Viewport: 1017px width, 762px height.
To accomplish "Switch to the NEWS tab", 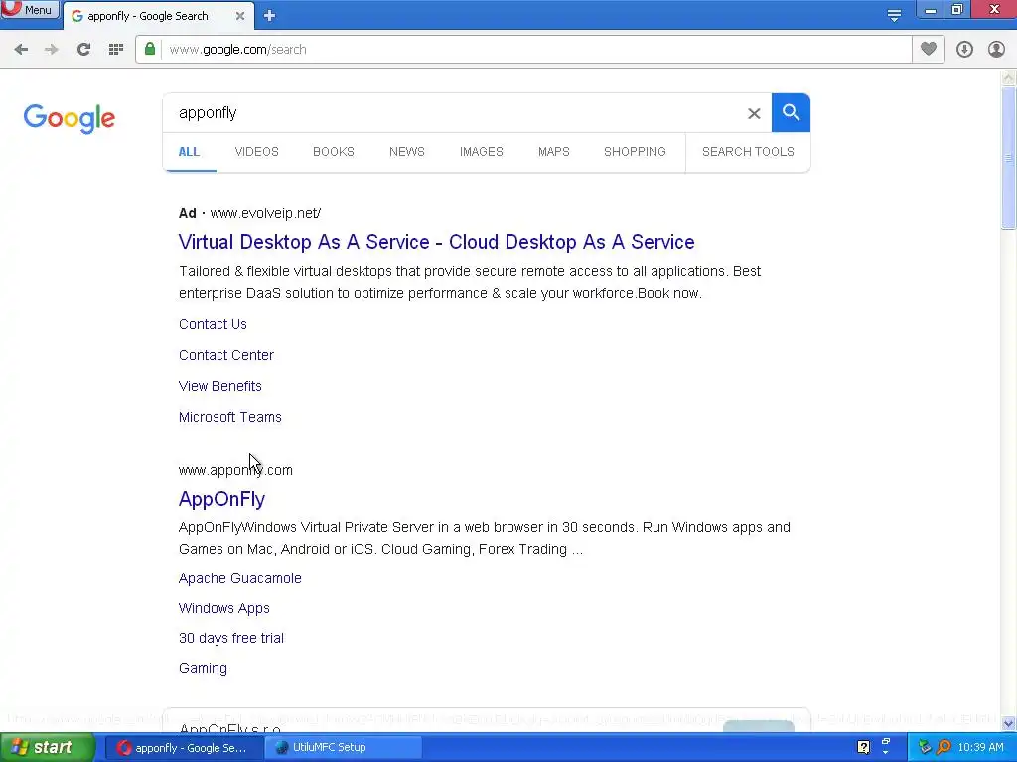I will pyautogui.click(x=406, y=152).
